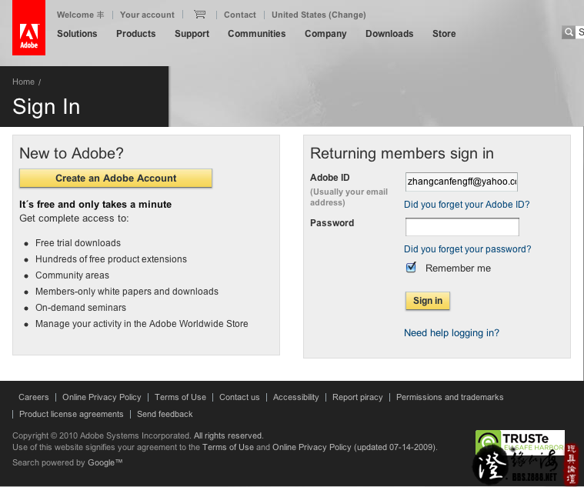
Task: Click 'Returning members sign in' heading
Action: (x=402, y=154)
